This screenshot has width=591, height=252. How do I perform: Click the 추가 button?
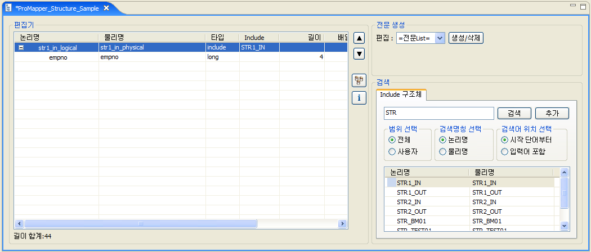point(552,113)
